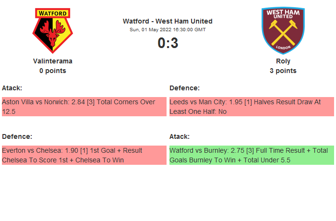Click the LONDON text on West Ham crest
Viewport: 336px width, 221px height.
click(283, 49)
